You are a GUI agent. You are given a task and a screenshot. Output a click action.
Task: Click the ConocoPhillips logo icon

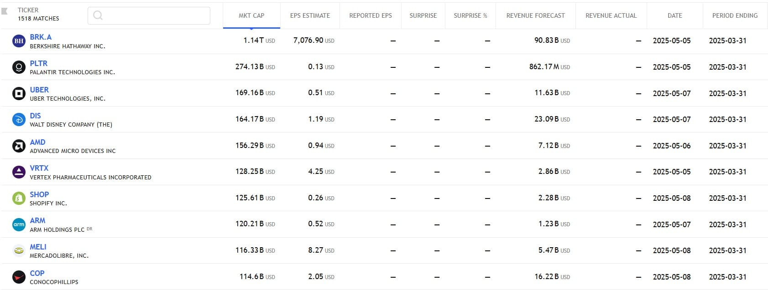point(19,277)
